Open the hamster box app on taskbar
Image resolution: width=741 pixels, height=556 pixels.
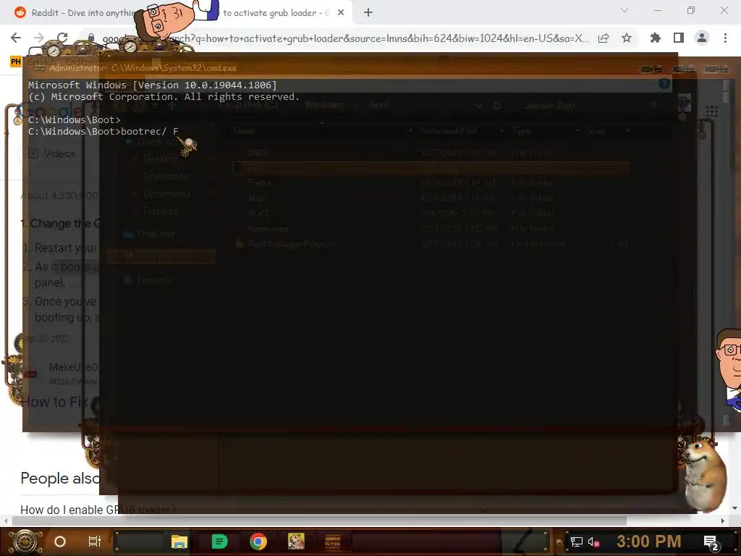(x=296, y=542)
